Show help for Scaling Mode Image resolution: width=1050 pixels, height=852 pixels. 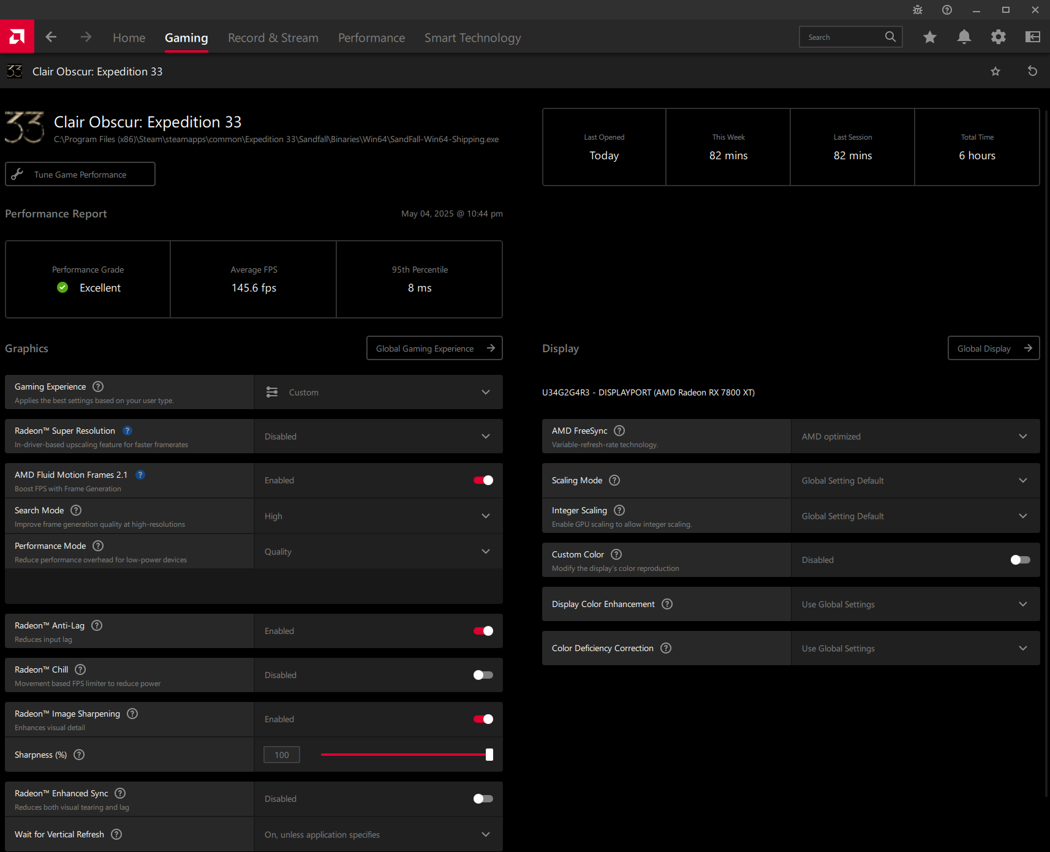[x=614, y=480]
